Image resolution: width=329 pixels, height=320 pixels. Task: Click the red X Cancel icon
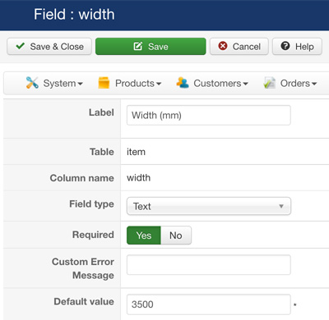coord(223,46)
